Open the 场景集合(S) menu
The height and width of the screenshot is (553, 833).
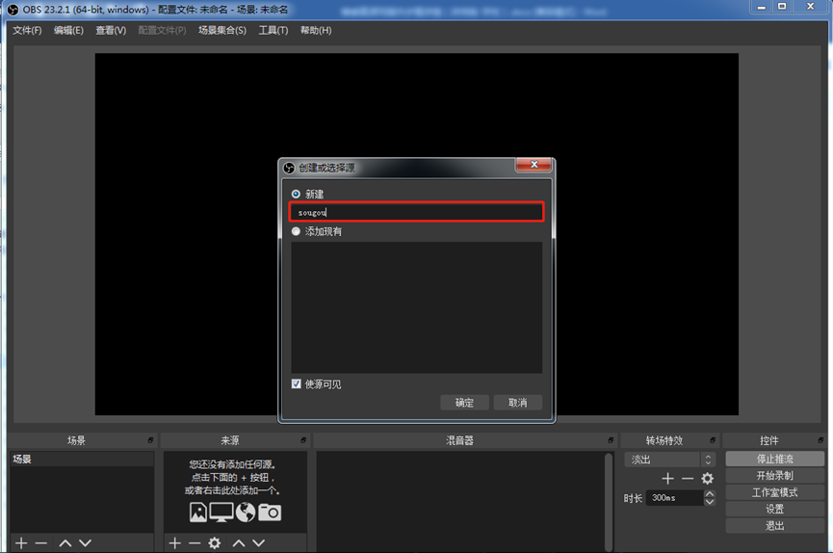(x=222, y=30)
